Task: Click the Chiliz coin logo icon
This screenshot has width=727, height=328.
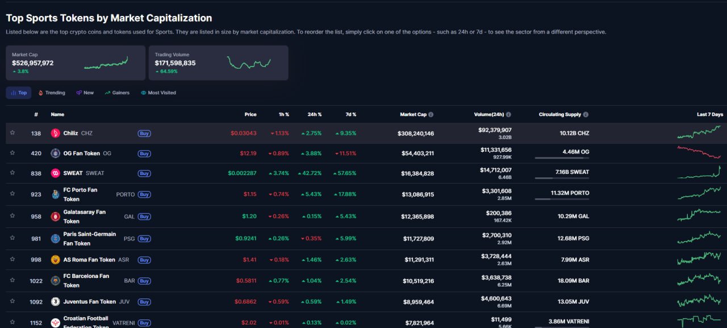Action: (55, 133)
